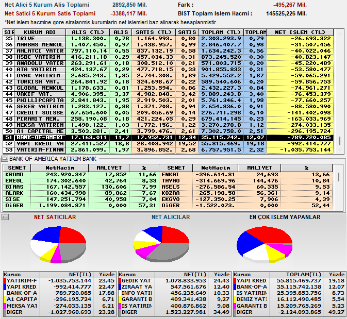Sort by the SATIS (TL) column header
Screen dimensions: 347x319
pos(154,32)
